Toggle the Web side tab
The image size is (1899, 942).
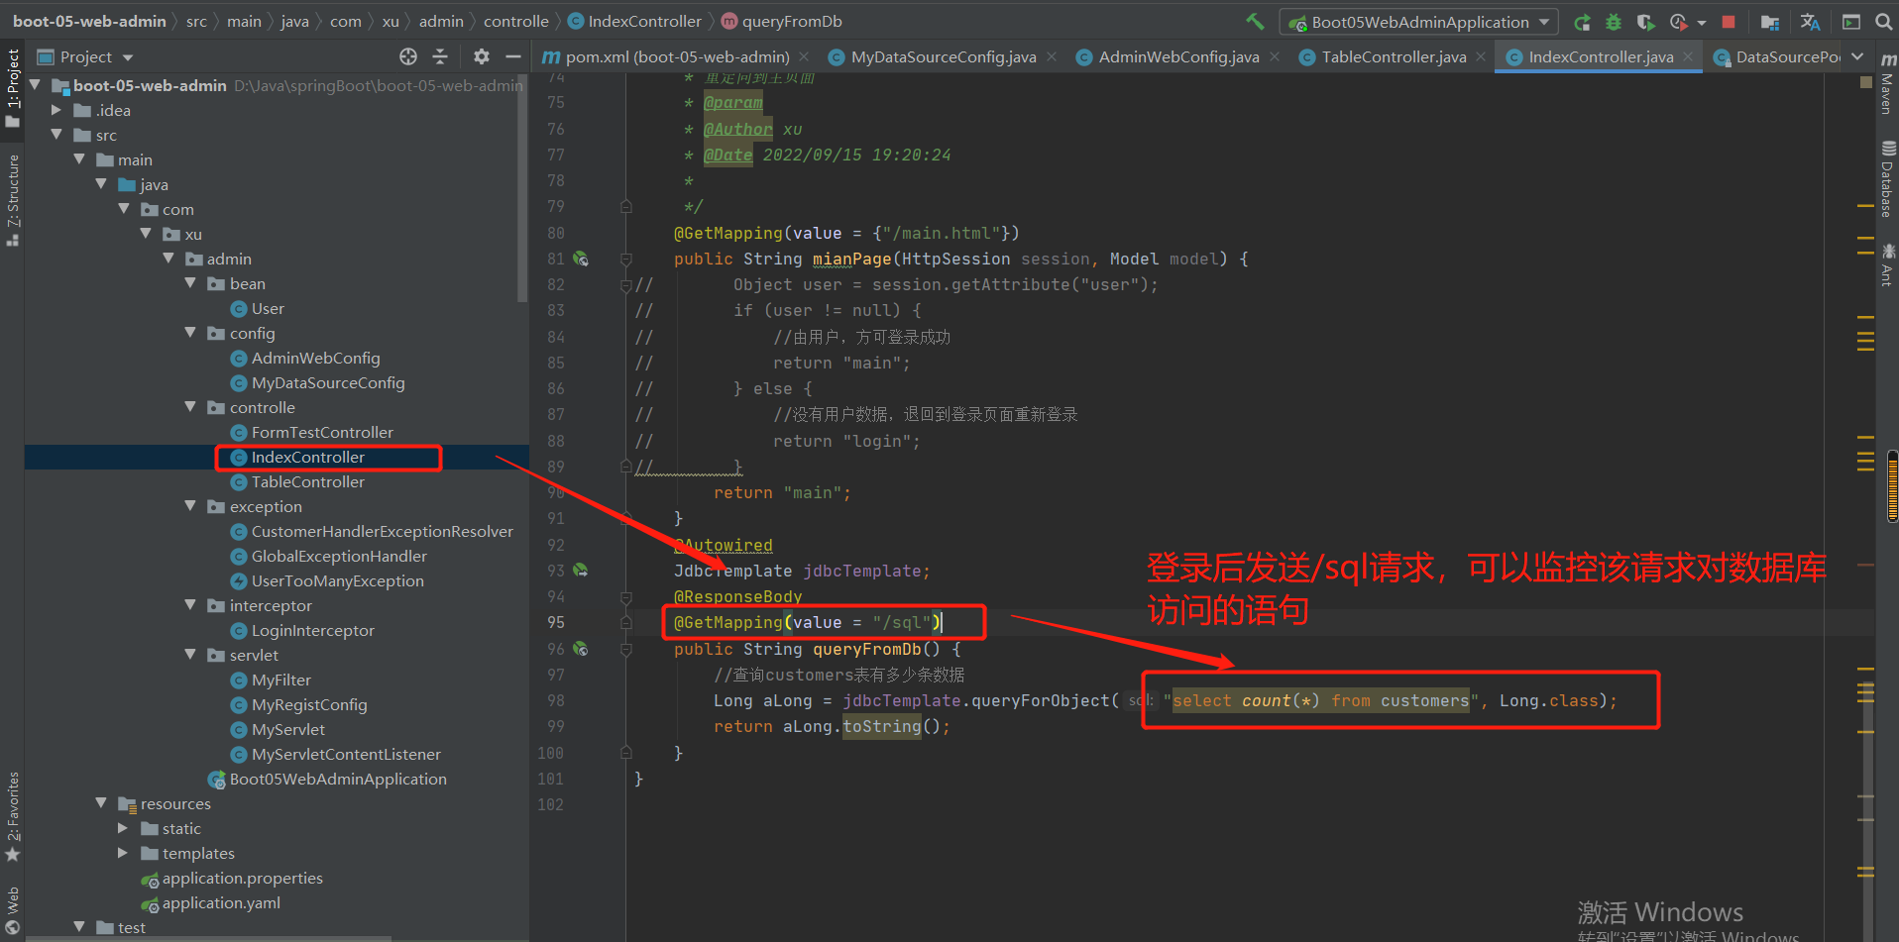point(13,910)
